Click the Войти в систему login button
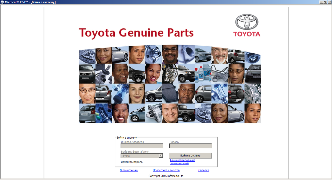The width and height of the screenshot is (332, 180). point(190,155)
